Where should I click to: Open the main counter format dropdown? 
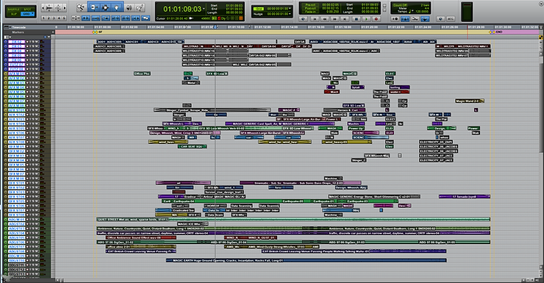tap(204, 9)
